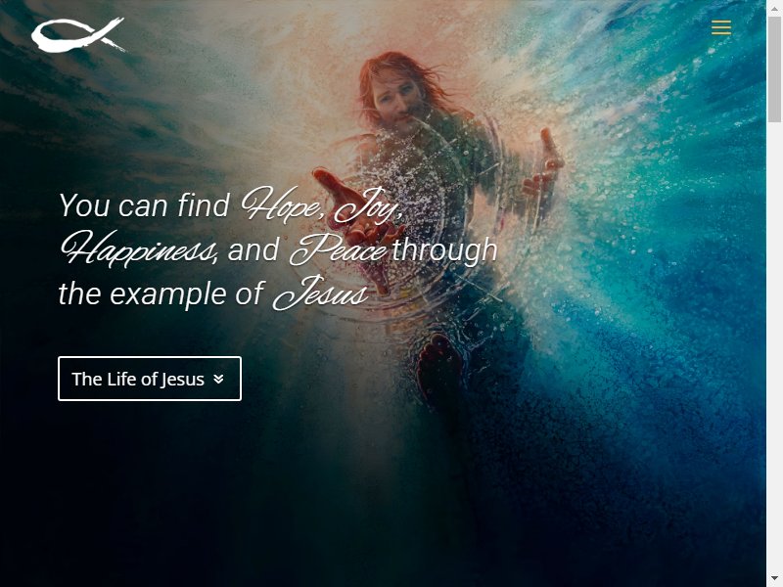The width and height of the screenshot is (783, 587).
Task: Click the empty scrollbar track below thumb
Action: coord(774,349)
